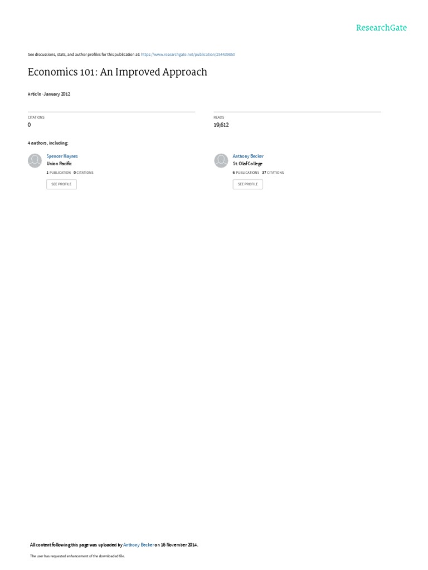Select the SEE PROFILE button under Anthony Becker
Image resolution: width=428 pixels, height=570 pixels.
point(248,184)
